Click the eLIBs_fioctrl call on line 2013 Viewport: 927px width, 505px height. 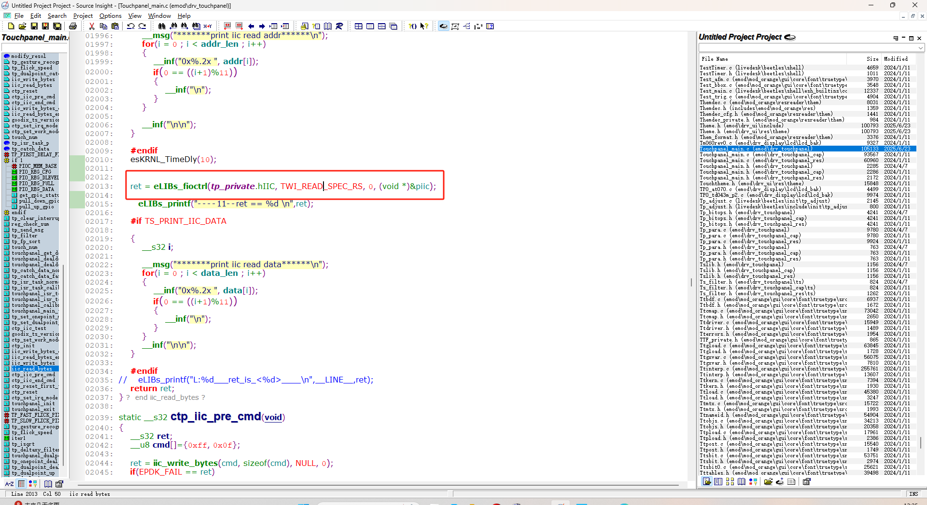tap(181, 186)
